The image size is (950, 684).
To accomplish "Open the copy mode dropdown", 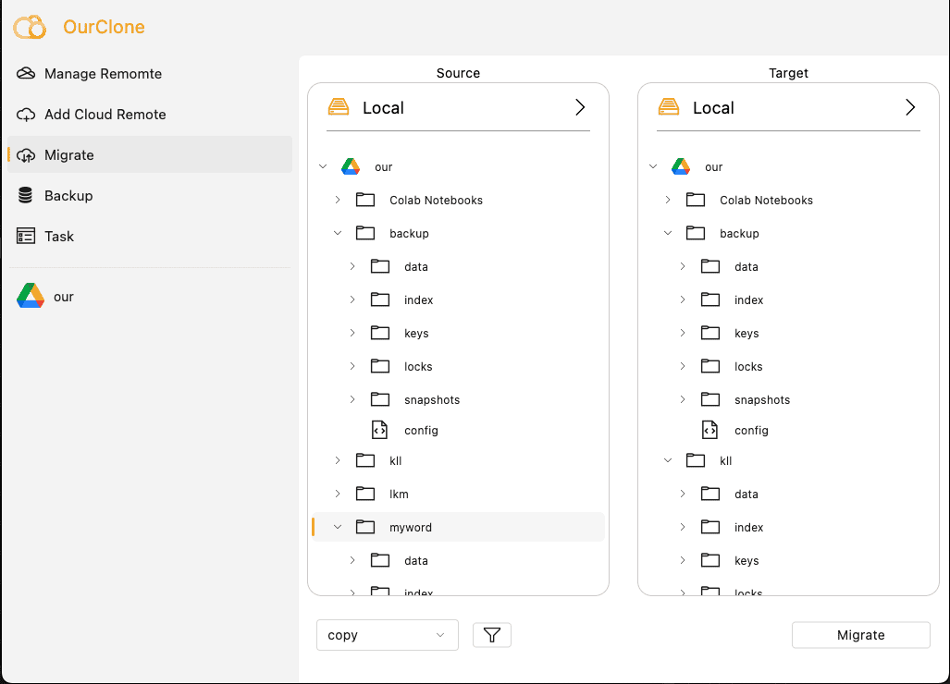I will point(387,635).
